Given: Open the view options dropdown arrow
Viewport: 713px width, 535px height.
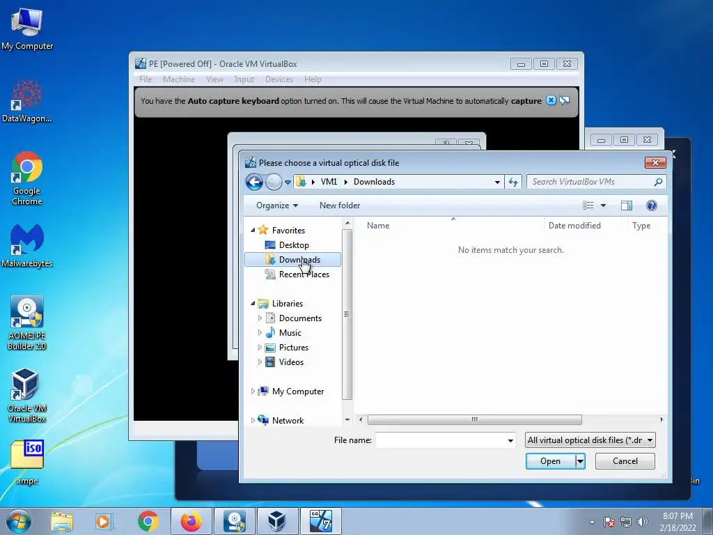Looking at the screenshot, I should pyautogui.click(x=604, y=206).
